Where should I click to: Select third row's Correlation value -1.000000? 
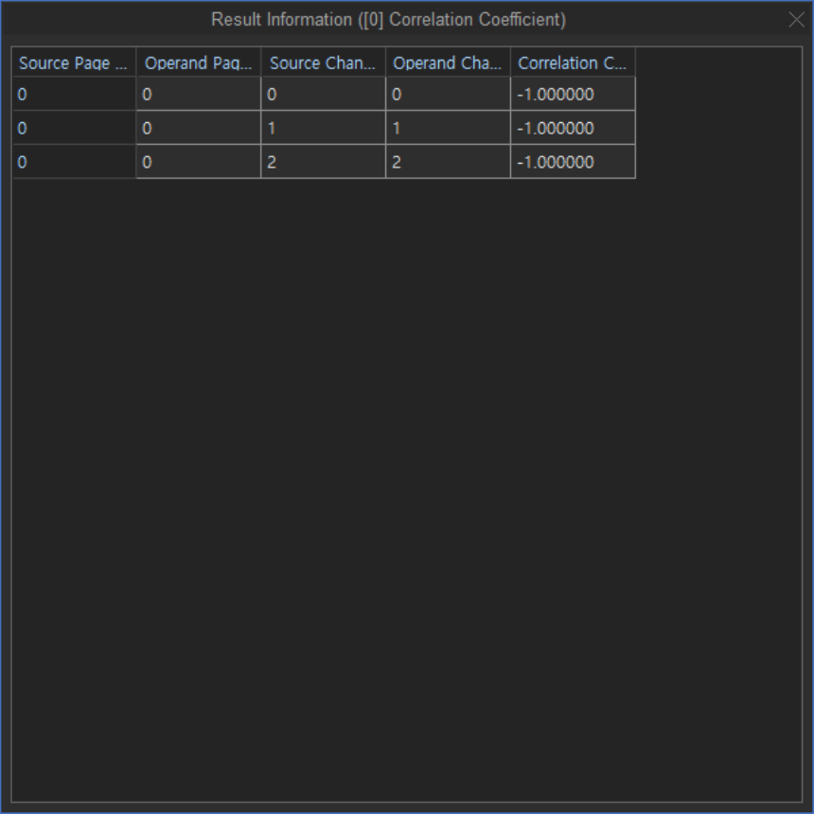(573, 162)
